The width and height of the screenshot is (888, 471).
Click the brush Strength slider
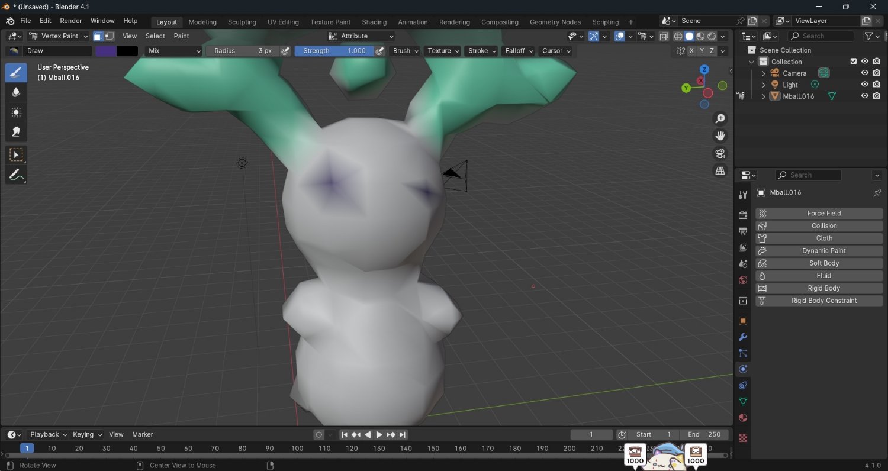point(334,51)
